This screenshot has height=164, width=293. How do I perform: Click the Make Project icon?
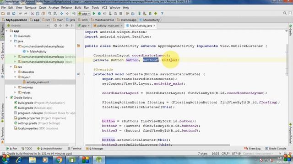tap(74, 13)
